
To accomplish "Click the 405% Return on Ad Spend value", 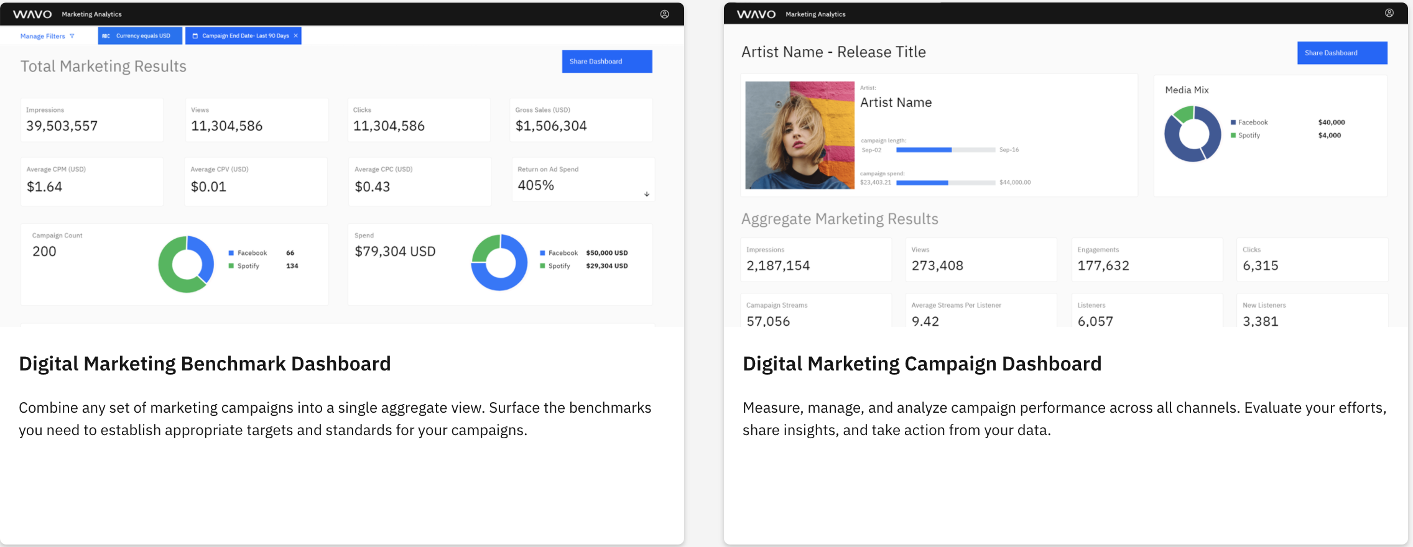I will [x=535, y=185].
